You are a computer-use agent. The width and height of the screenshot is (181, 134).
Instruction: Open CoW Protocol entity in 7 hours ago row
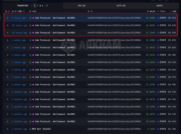[x=55, y=18]
